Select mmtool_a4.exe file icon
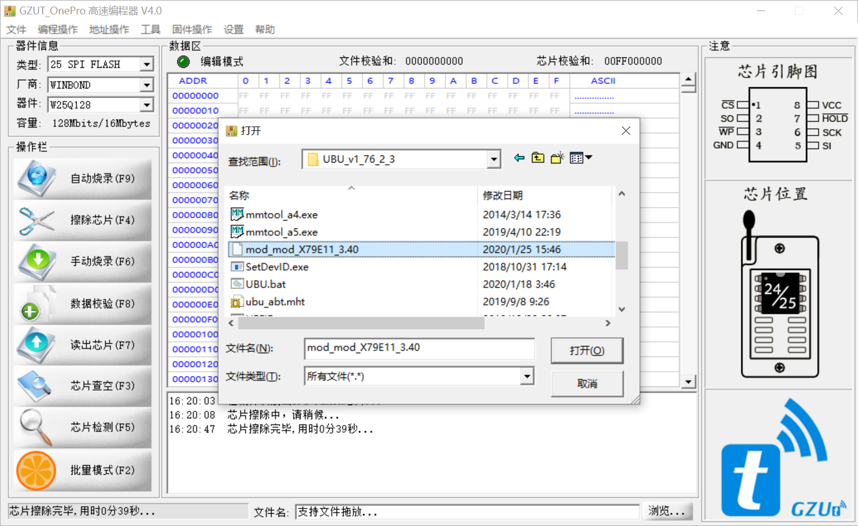This screenshot has width=858, height=526. click(x=237, y=214)
